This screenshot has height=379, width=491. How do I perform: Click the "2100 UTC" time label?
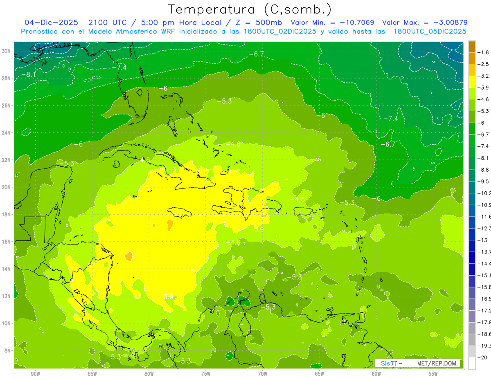click(107, 22)
